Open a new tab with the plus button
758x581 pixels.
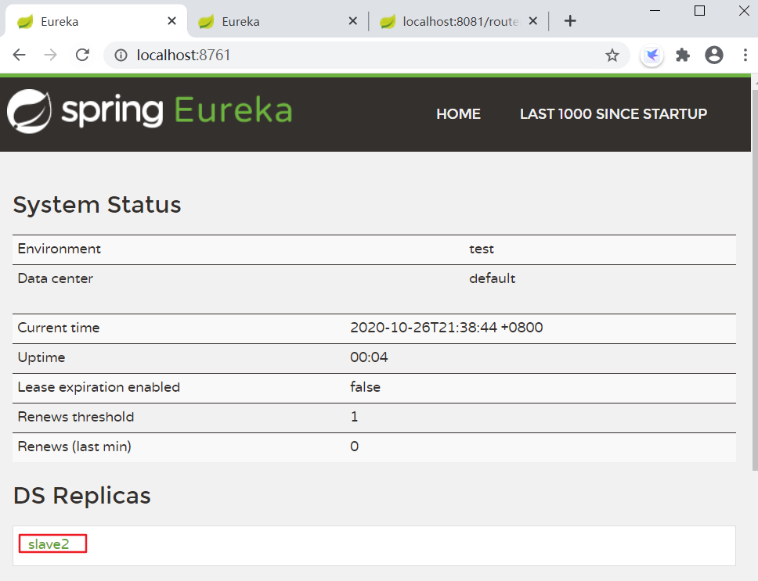(570, 21)
